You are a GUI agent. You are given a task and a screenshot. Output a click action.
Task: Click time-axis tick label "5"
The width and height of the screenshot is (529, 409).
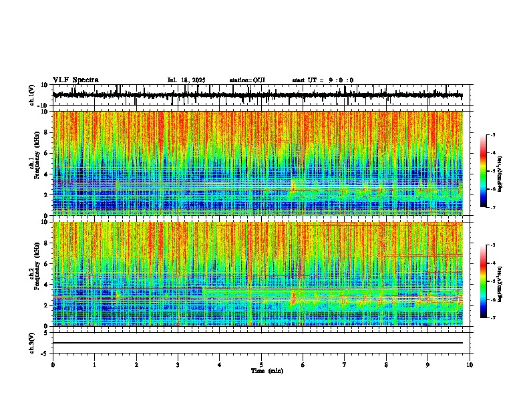pos(261,365)
